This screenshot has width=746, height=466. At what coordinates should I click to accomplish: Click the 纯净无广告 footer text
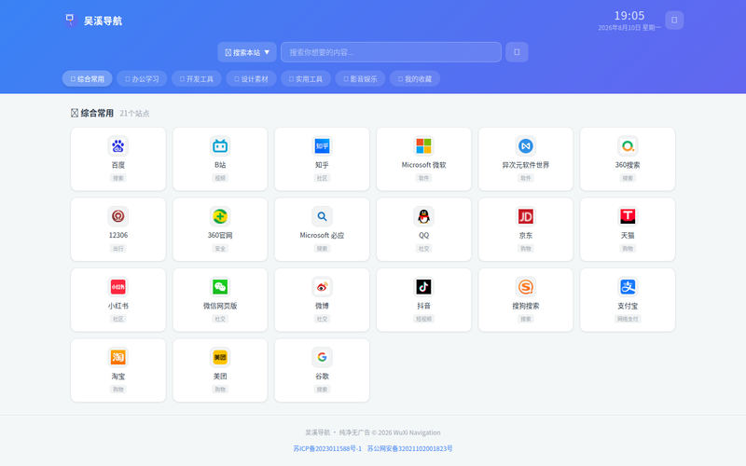354,432
